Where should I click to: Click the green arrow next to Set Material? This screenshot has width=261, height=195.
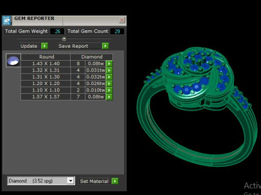tap(115, 181)
